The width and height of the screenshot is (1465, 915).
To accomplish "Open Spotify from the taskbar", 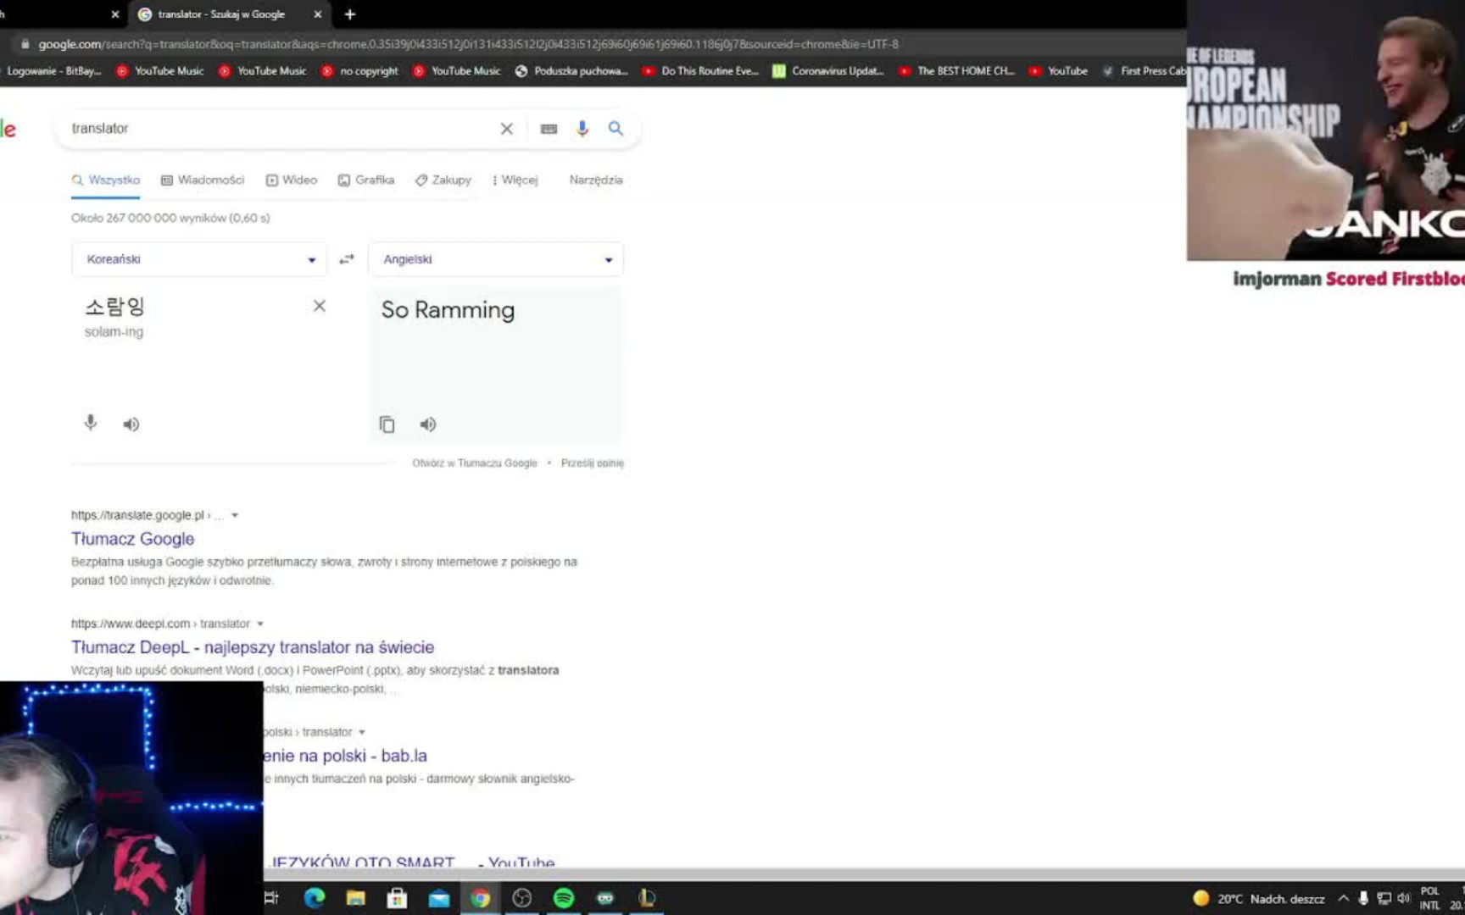I will 564,898.
